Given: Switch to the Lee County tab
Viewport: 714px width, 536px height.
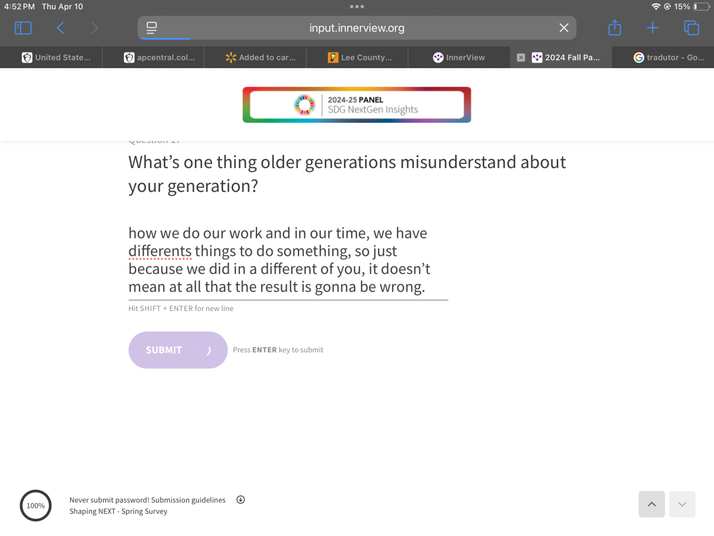Looking at the screenshot, I should point(360,58).
